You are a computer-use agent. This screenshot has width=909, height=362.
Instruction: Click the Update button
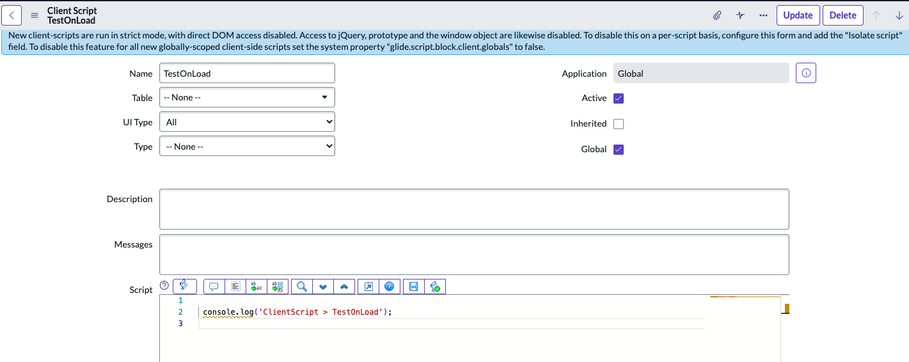pos(798,15)
